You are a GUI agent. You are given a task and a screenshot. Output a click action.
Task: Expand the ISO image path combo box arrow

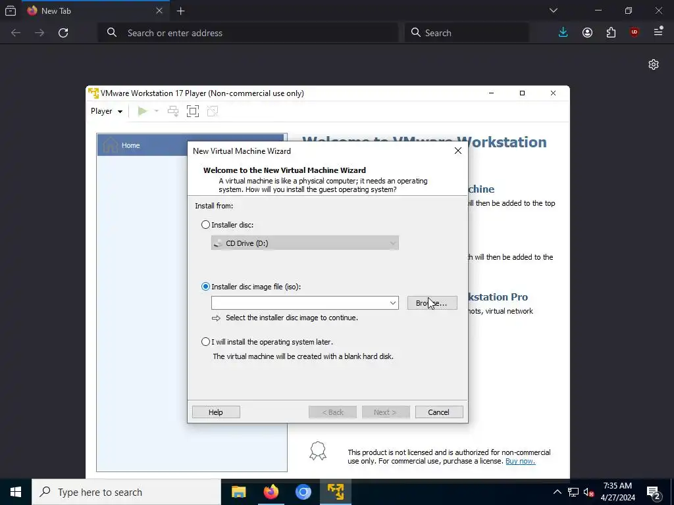click(392, 302)
